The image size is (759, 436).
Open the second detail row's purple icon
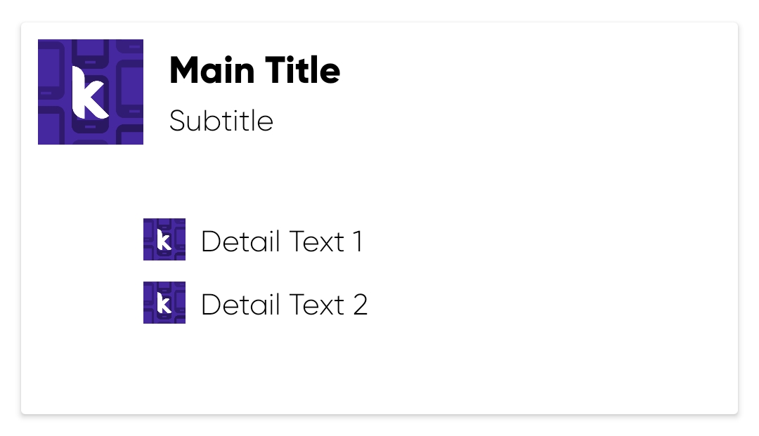click(x=164, y=303)
